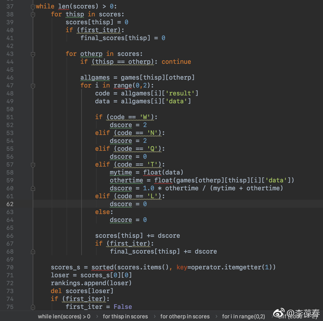323x321 pixels.
Task: Place the cursor on 'rankings.append(loser)' line
Action: pyautogui.click(x=91, y=283)
